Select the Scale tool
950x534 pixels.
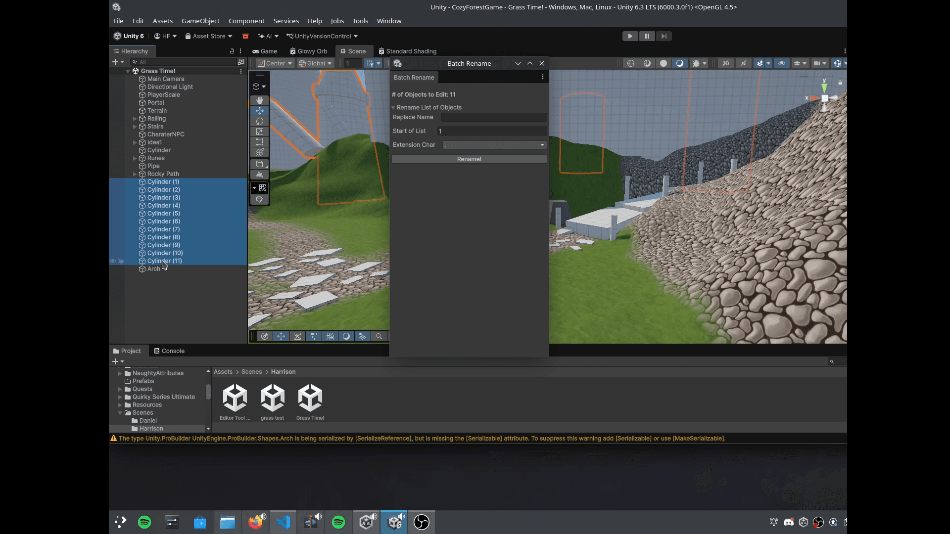tap(259, 132)
